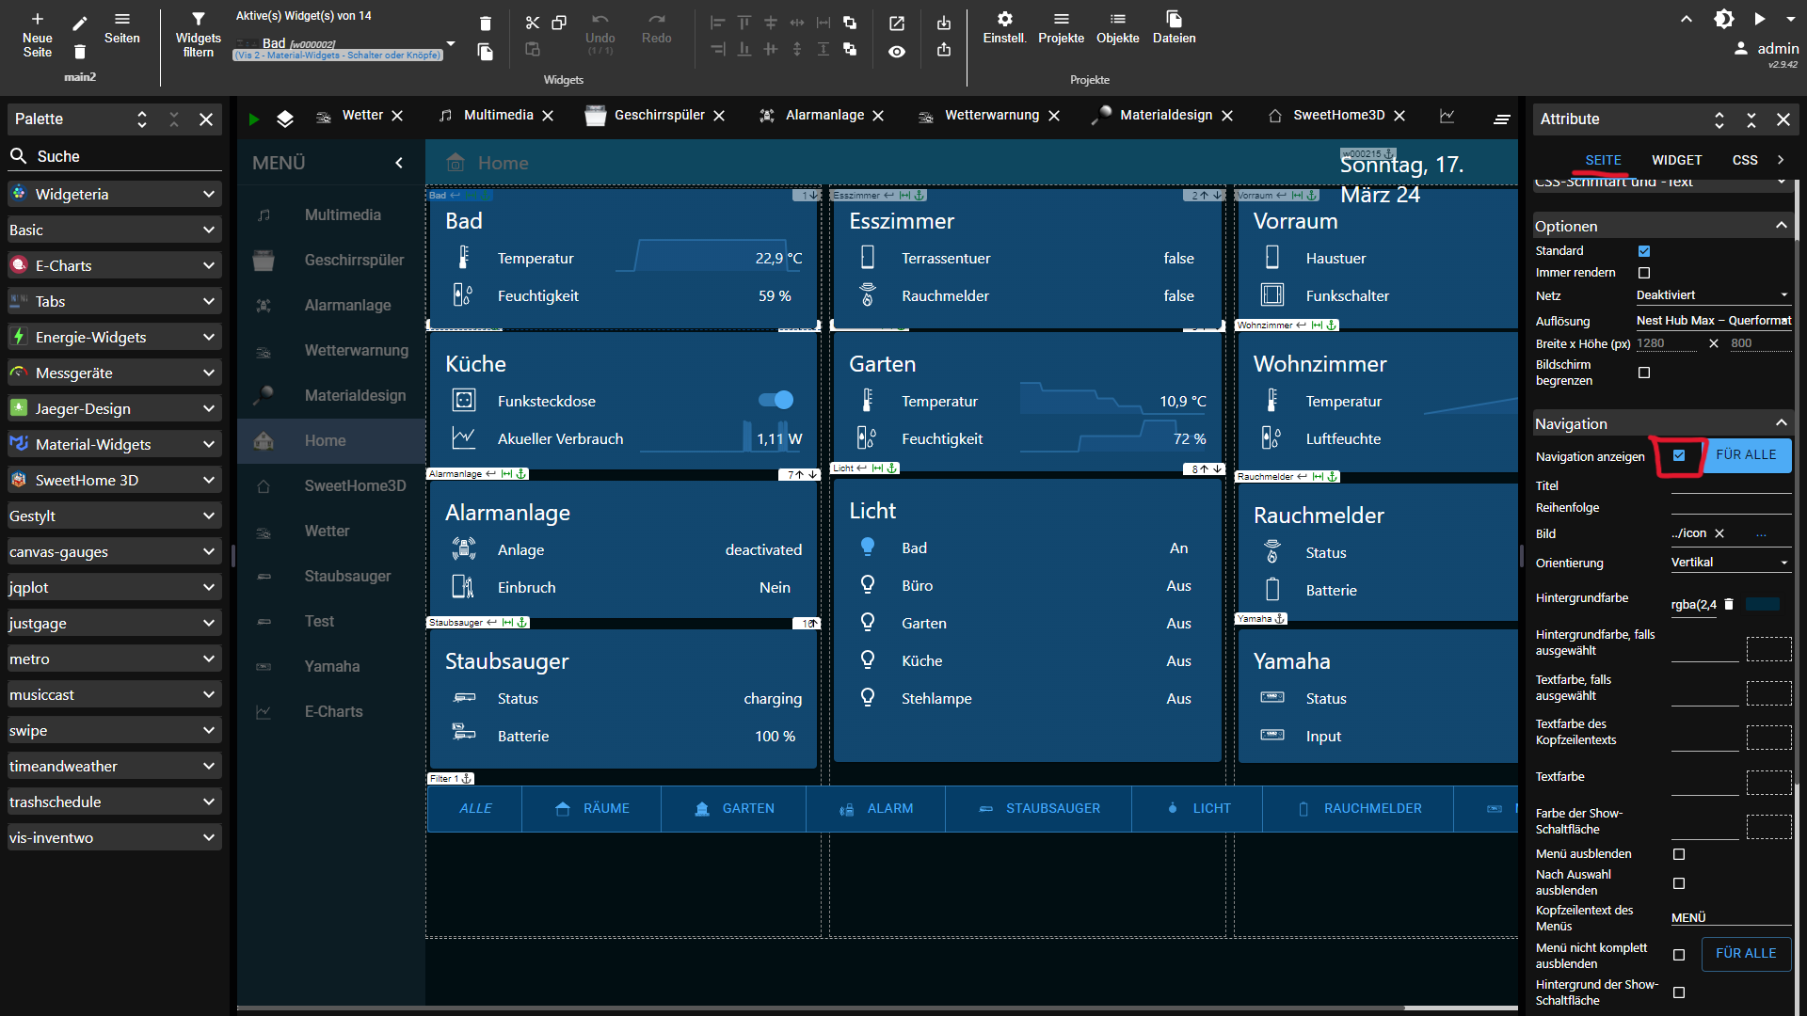Switch to the Alarmanlage tab
Screen dimensions: 1807x1016
(x=824, y=115)
